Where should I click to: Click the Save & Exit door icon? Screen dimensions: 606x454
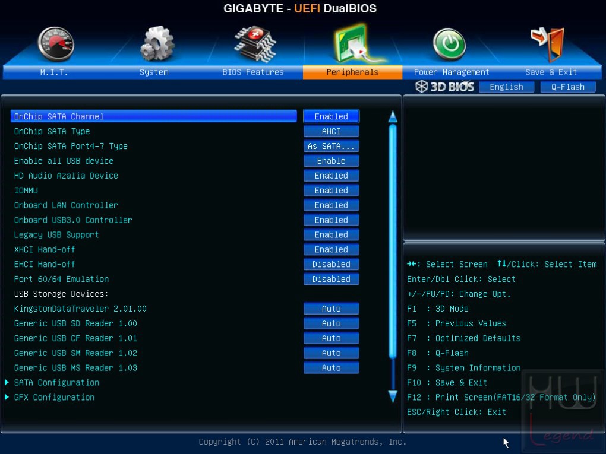point(548,44)
